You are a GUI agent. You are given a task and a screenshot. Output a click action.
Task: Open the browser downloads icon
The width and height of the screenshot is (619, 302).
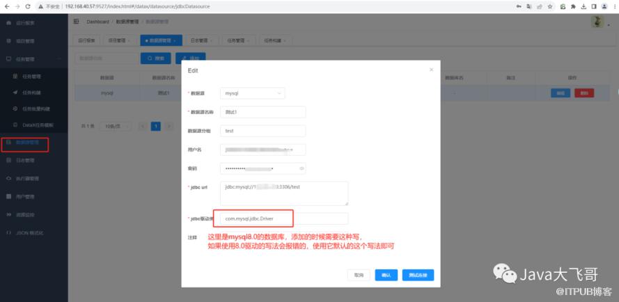[x=583, y=7]
